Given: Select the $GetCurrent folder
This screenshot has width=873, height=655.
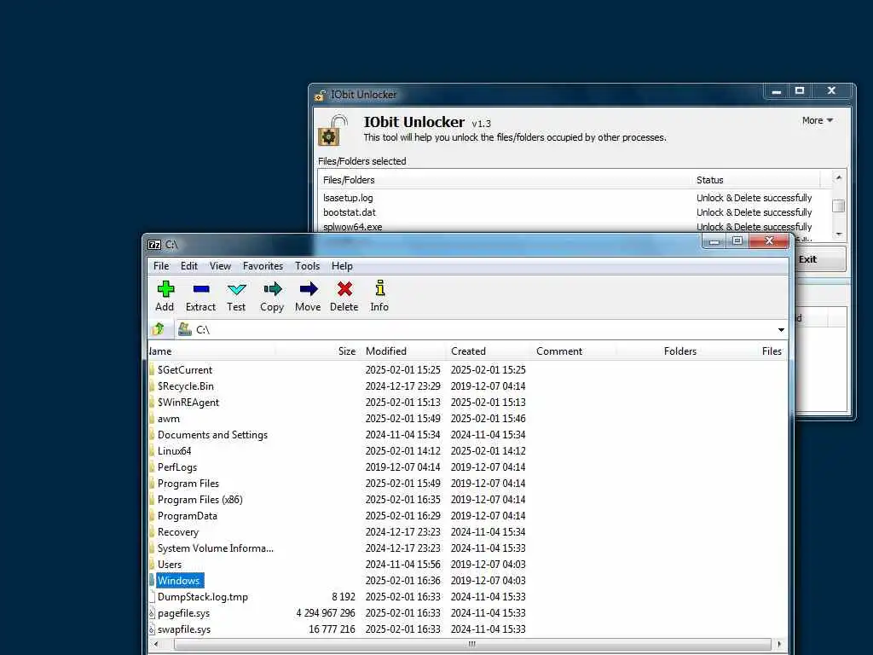Looking at the screenshot, I should click(x=185, y=370).
